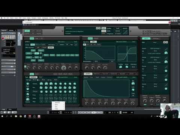The height and width of the screenshot is (135, 180).
Task: Load the previous SynthMaster preset arrow
Action: pos(97,28)
